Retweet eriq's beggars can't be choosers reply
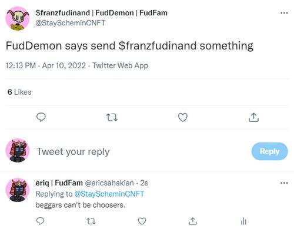The height and width of the screenshot is (232, 294). pos(91,221)
